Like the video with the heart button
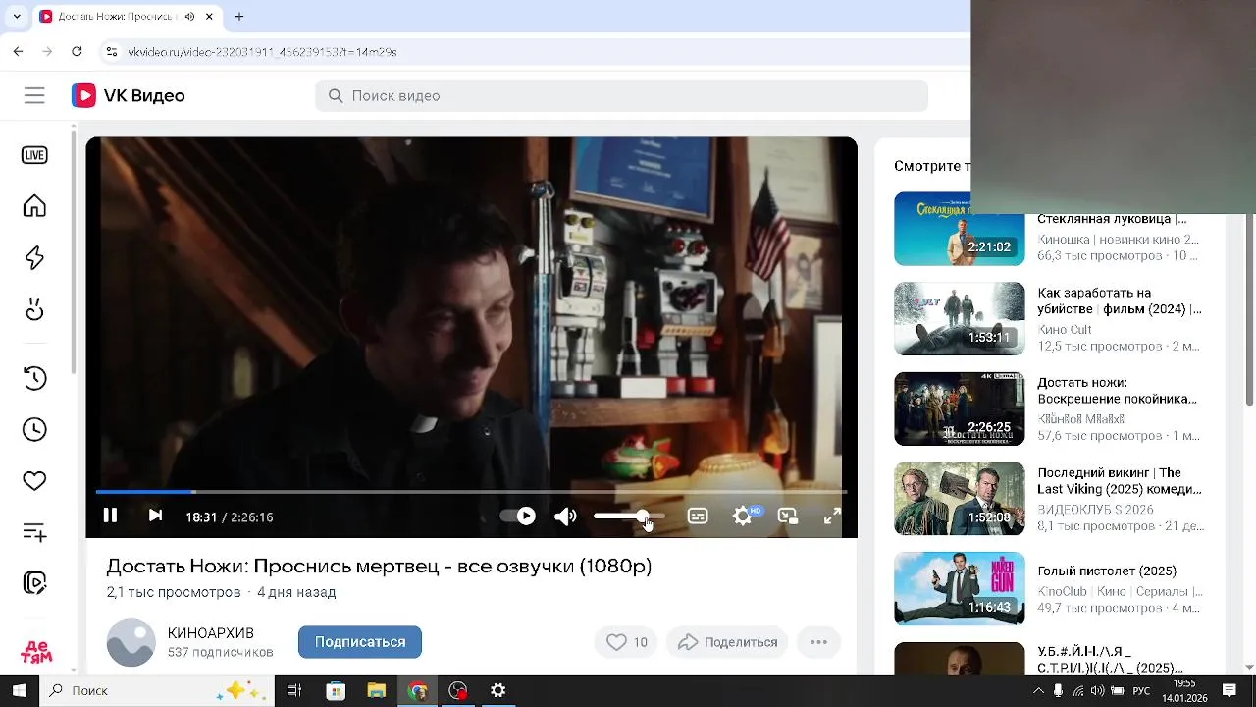 pos(626,642)
